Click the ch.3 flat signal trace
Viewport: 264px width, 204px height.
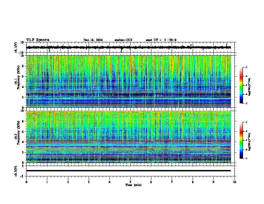(x=129, y=171)
